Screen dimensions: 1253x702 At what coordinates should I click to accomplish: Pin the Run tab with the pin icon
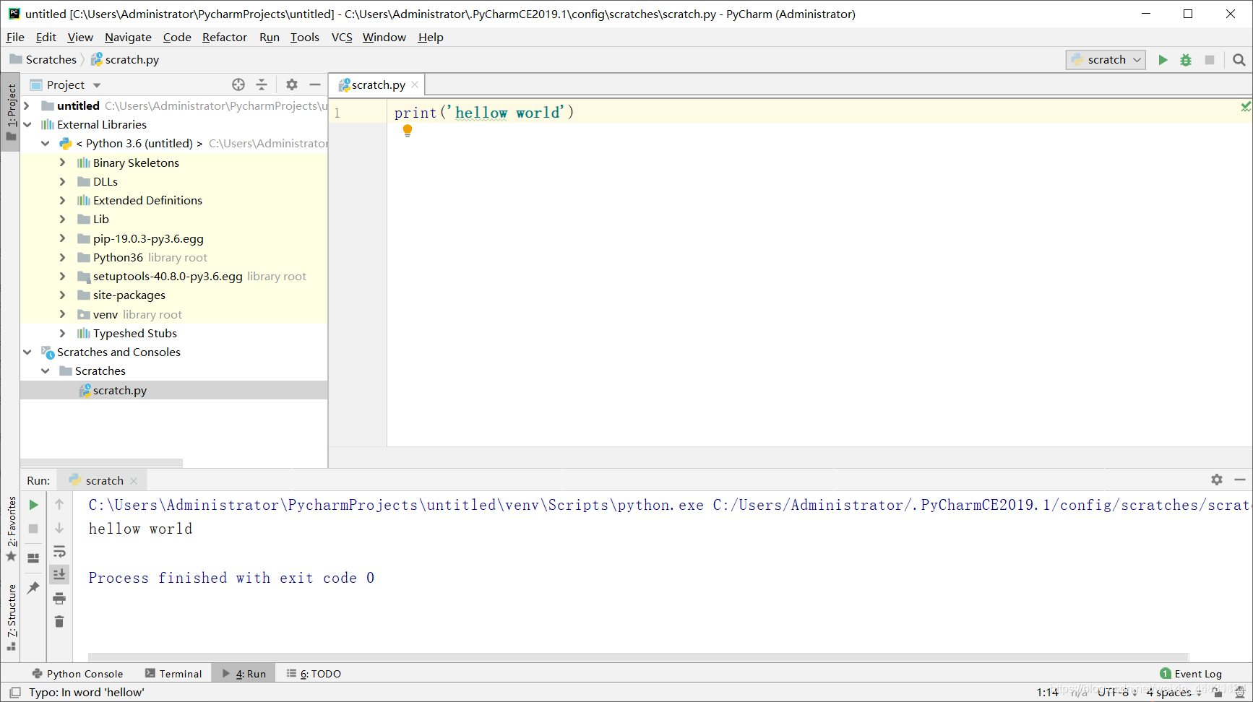pyautogui.click(x=33, y=587)
